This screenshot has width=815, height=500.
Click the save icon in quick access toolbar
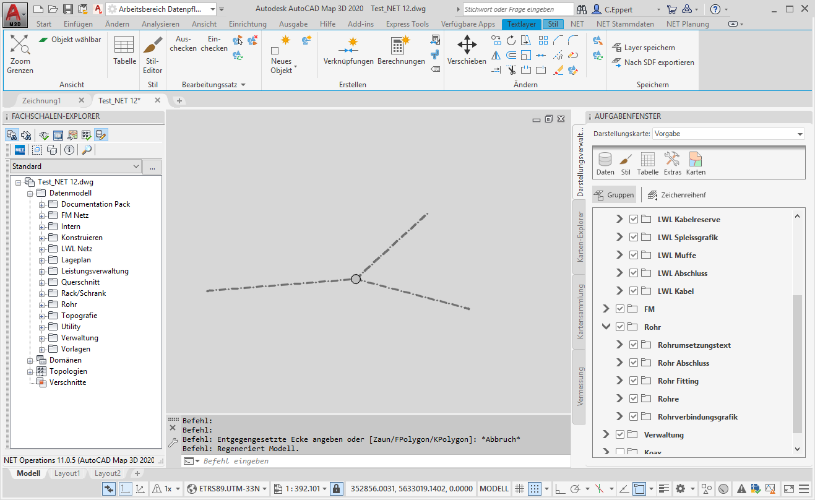tap(67, 9)
